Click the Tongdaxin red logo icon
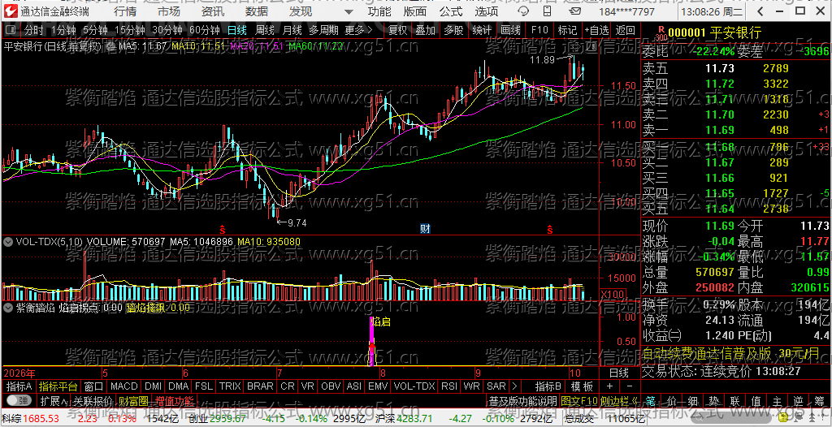 point(11,11)
